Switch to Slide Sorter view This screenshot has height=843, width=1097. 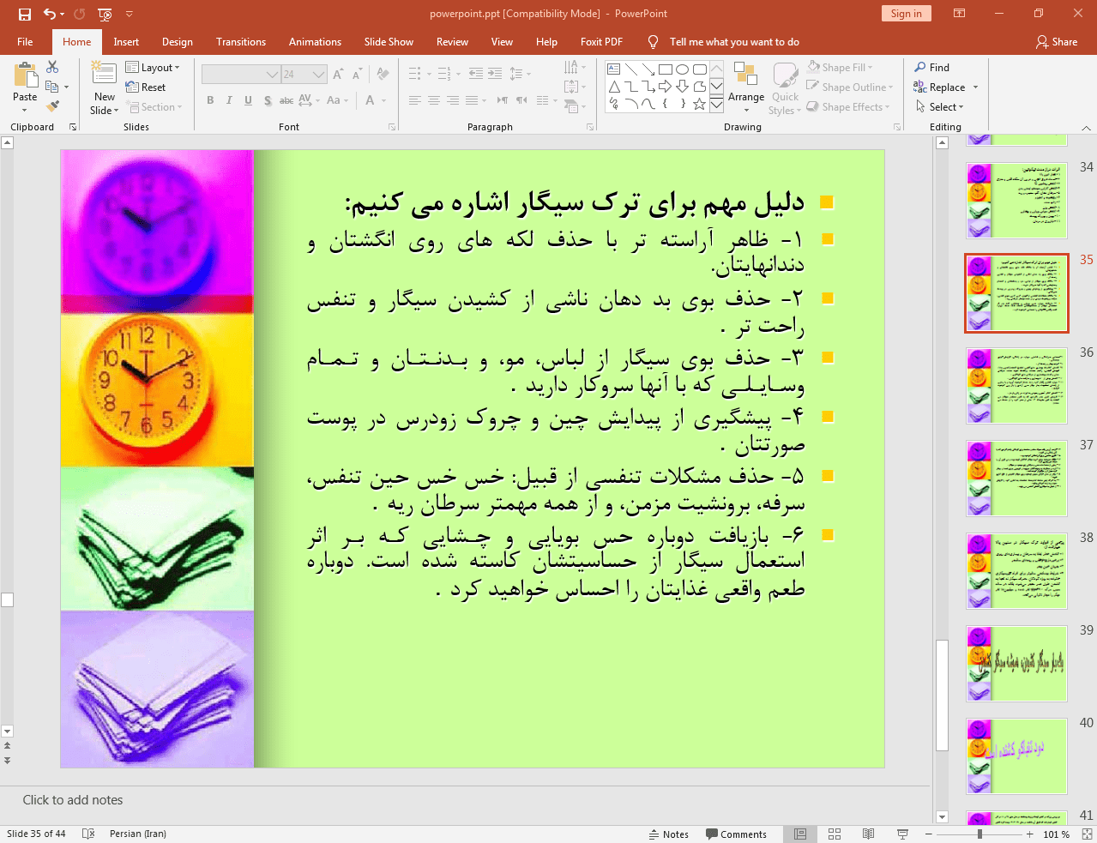834,834
